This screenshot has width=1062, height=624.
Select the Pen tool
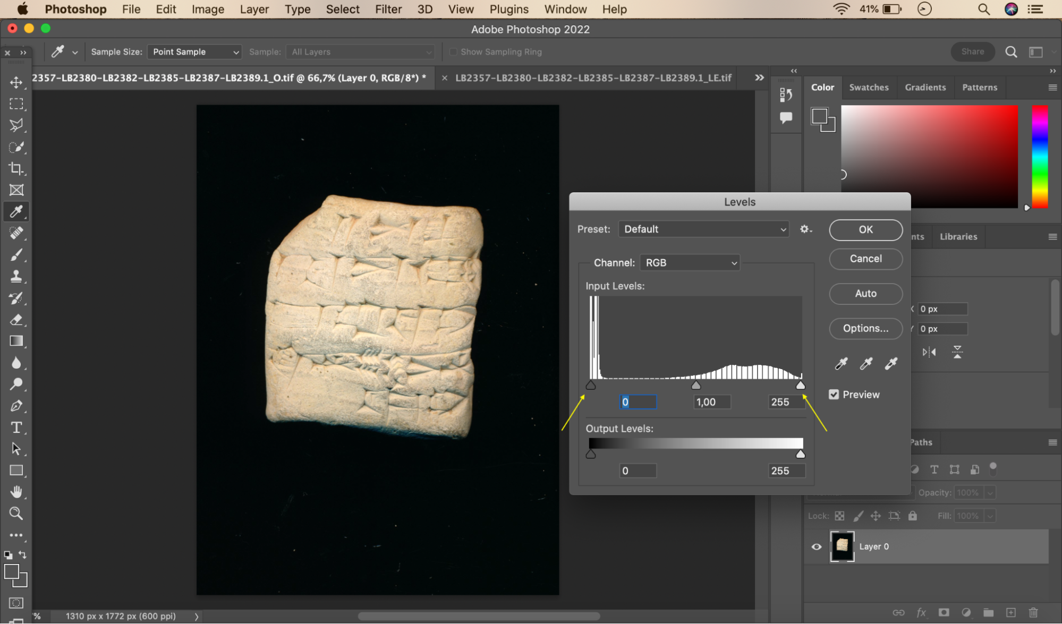[16, 406]
